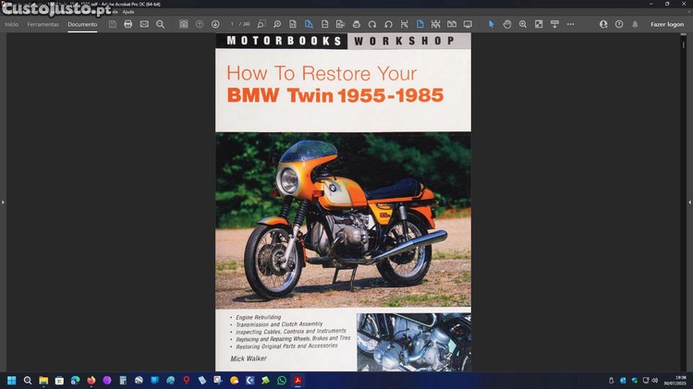This screenshot has width=693, height=389.
Task: Open the Windows Start menu
Action: pyautogui.click(x=12, y=380)
